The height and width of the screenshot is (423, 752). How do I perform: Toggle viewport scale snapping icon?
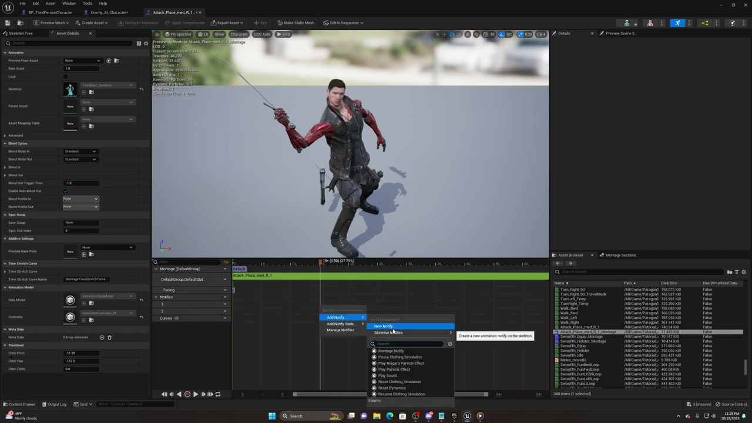tap(521, 34)
